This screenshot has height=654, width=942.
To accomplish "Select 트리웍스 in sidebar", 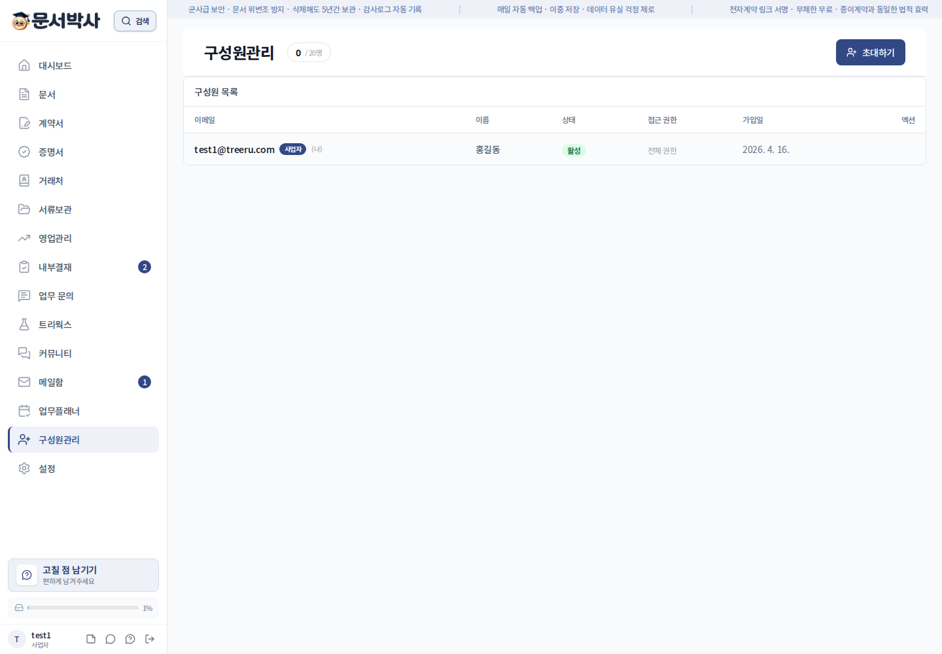I will 83,324.
